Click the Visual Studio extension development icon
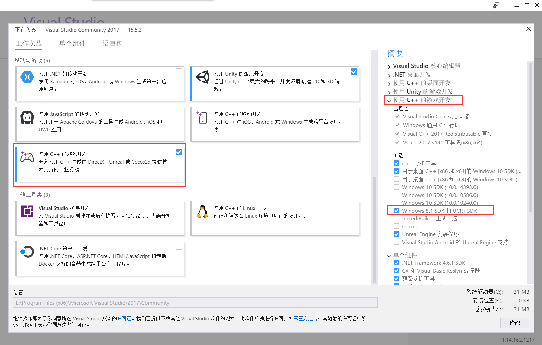Screen dimensions: 542x345 pos(27,211)
